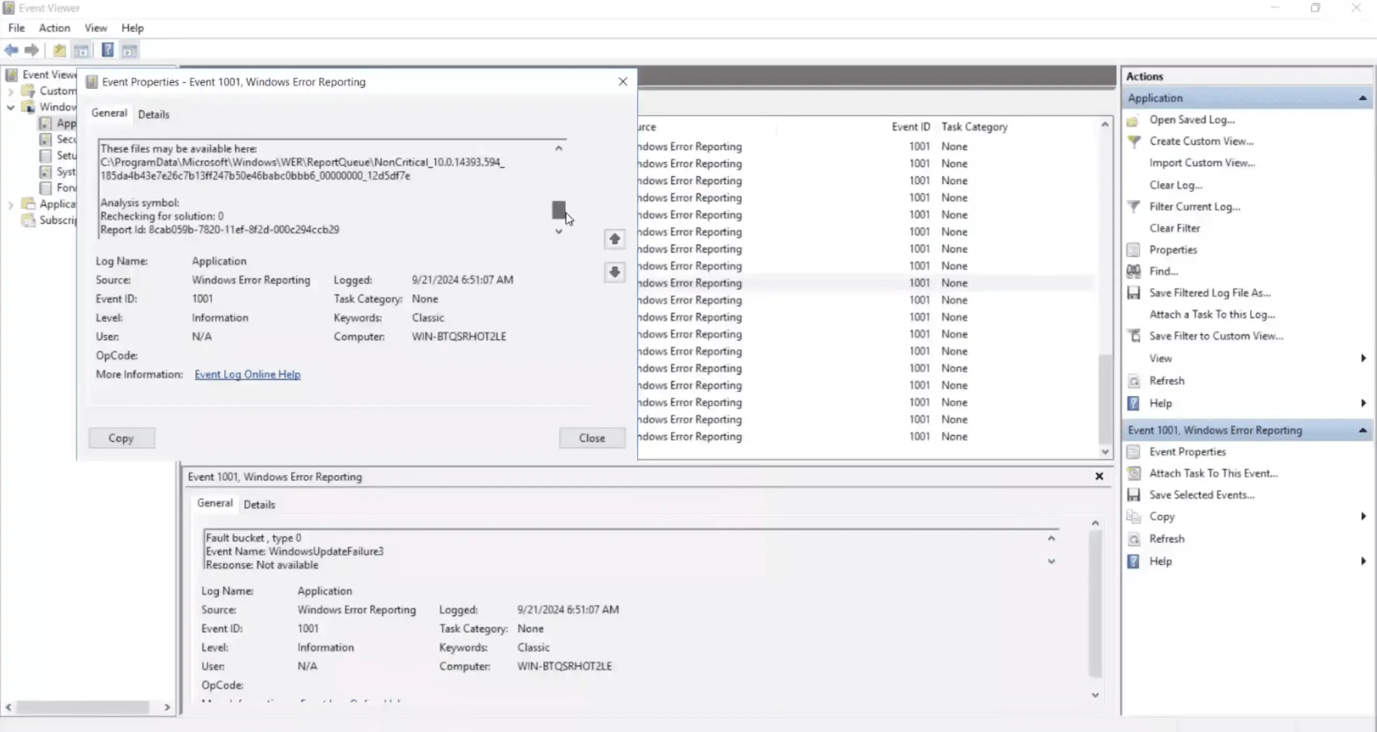The image size is (1377, 732).
Task: Click previous event up-arrow in Event Properties
Action: pyautogui.click(x=615, y=239)
